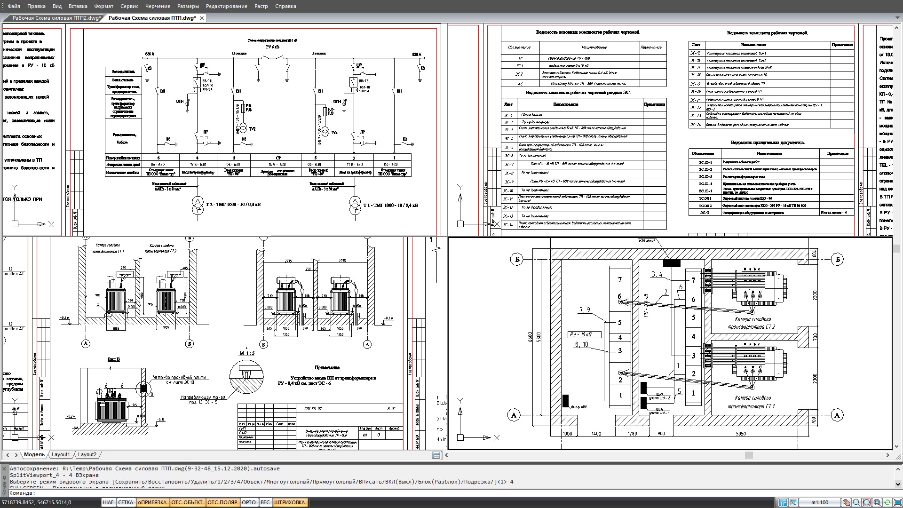Toggle ОТС-ПОЛЯР polar tracking
The width and height of the screenshot is (903, 508).
222,502
